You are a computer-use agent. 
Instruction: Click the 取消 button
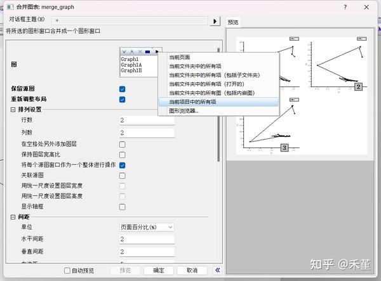pos(192,270)
